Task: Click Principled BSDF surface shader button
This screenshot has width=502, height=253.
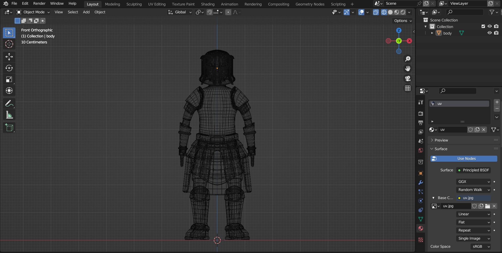Action: [x=473, y=170]
